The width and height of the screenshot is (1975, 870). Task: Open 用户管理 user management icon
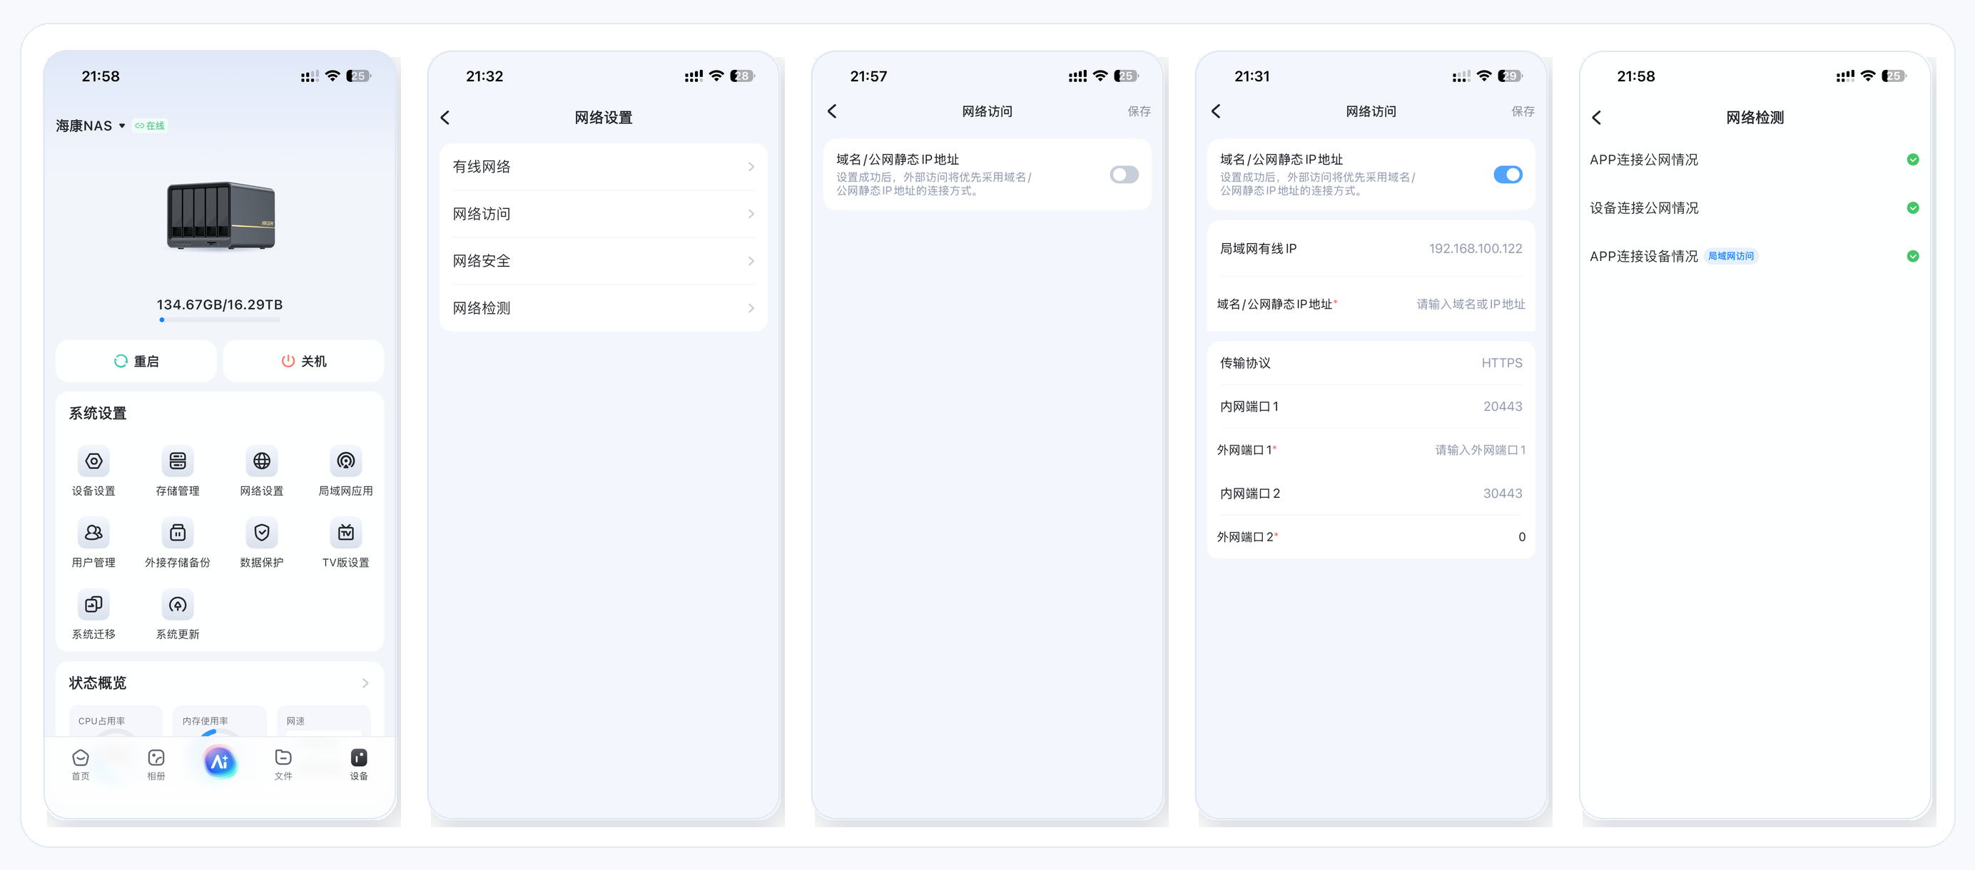pyautogui.click(x=93, y=533)
